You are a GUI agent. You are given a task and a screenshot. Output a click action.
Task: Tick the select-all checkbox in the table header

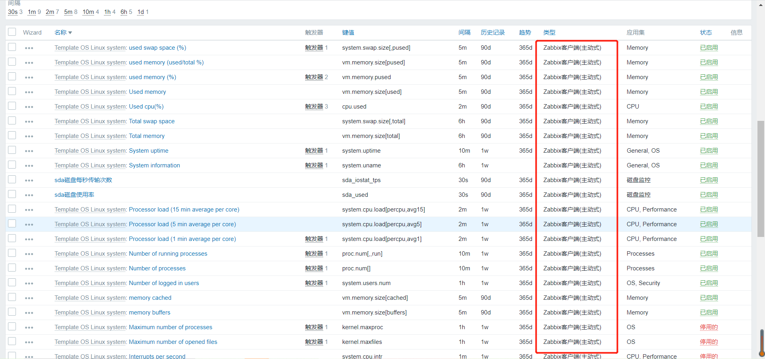point(12,32)
